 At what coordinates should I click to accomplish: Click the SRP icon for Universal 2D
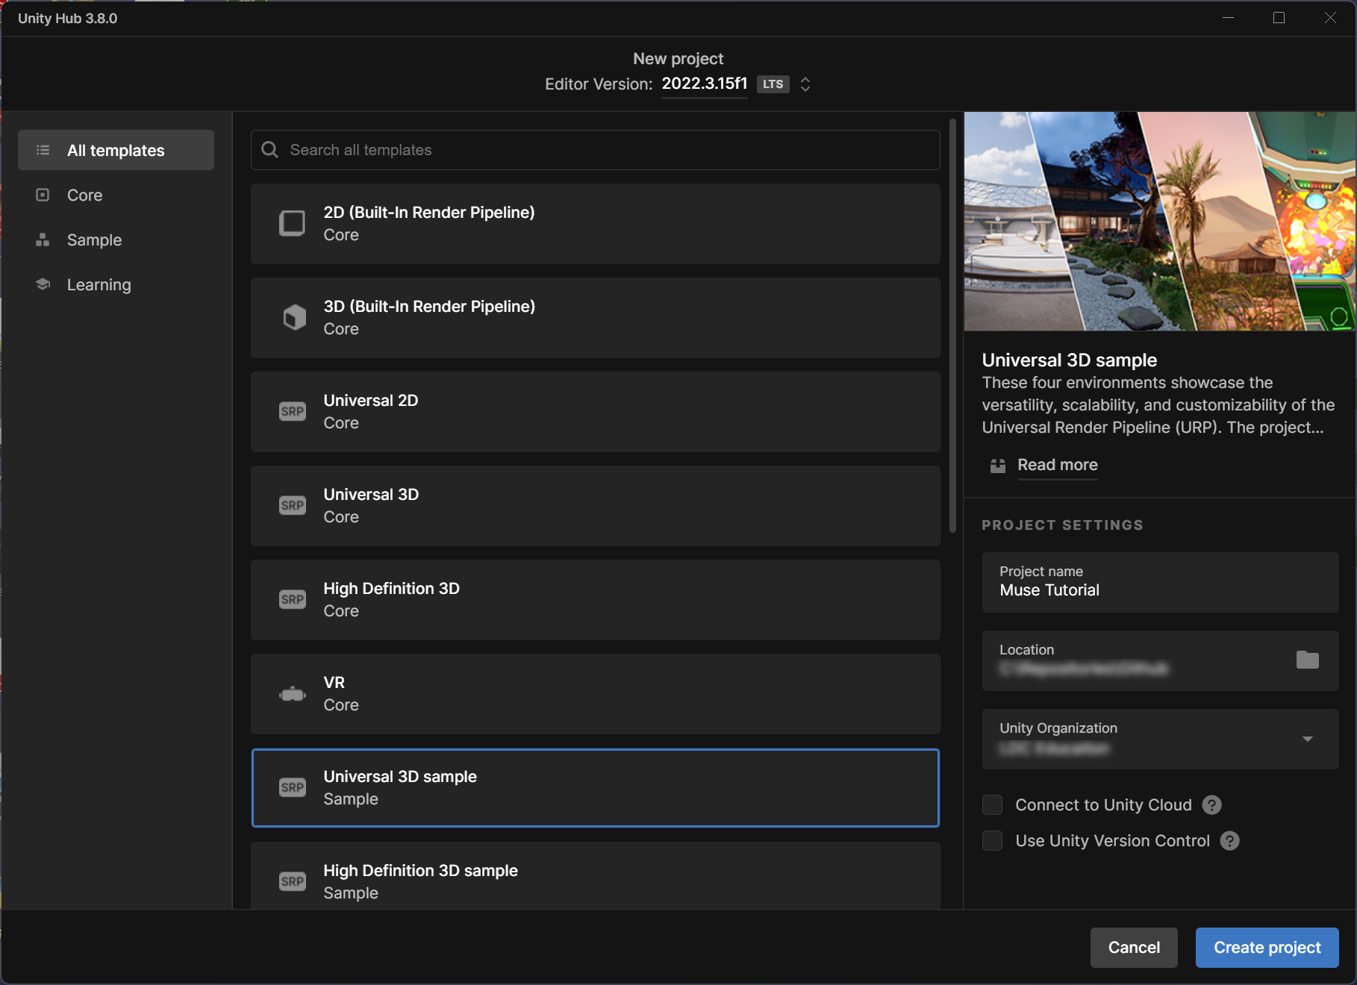[x=292, y=411]
